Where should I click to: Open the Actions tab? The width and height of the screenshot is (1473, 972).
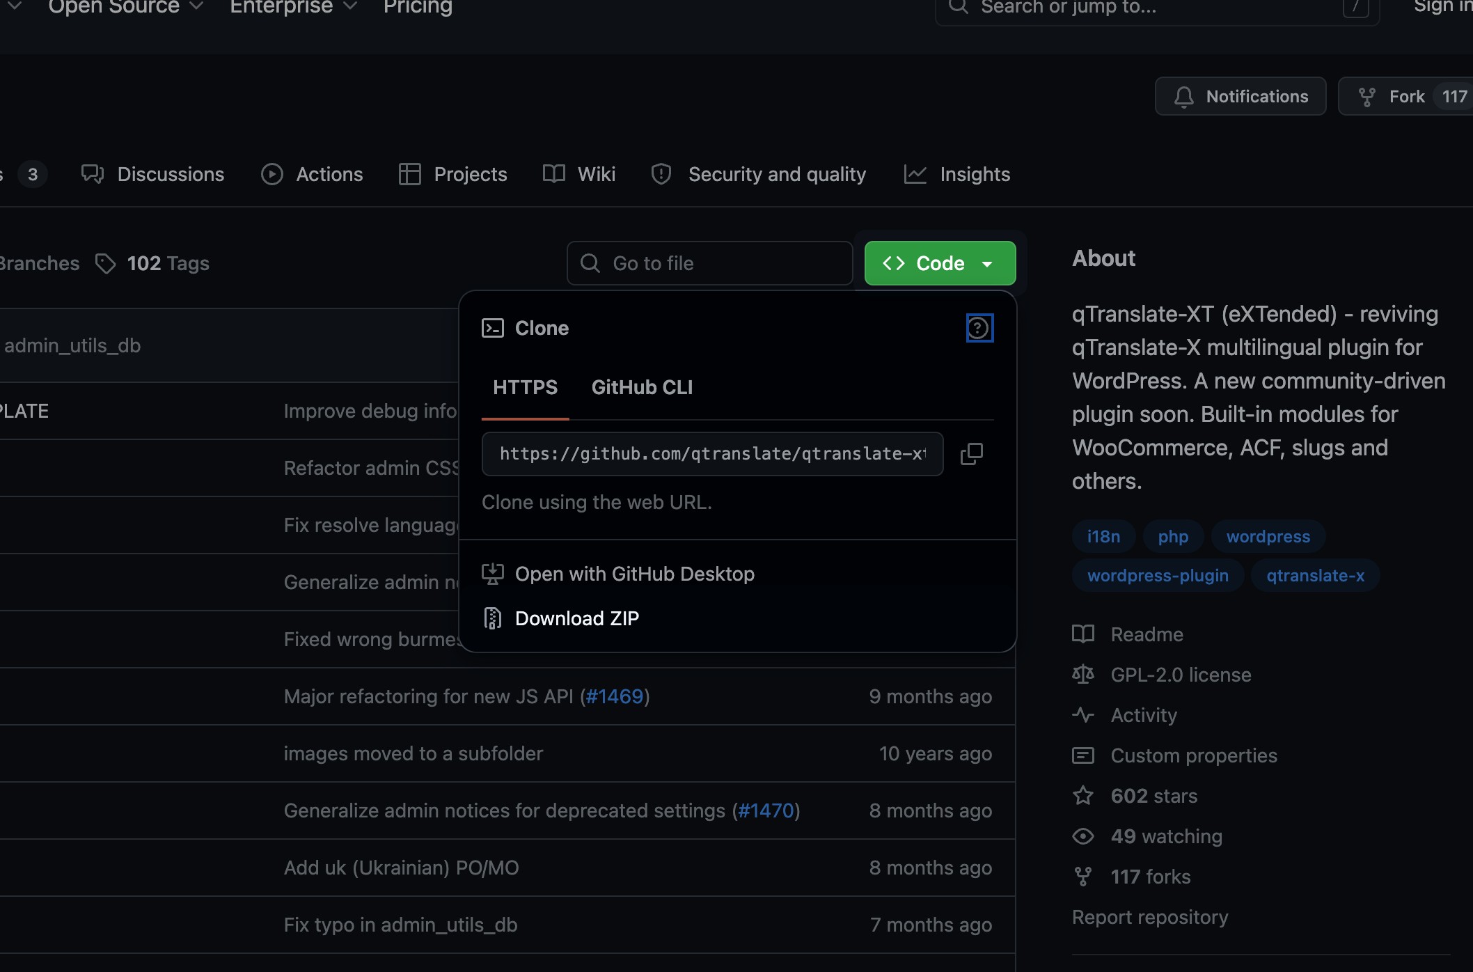pos(312,174)
